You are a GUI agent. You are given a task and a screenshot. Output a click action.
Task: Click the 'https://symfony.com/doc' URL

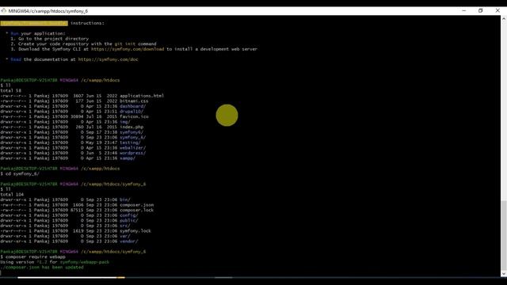(x=108, y=59)
